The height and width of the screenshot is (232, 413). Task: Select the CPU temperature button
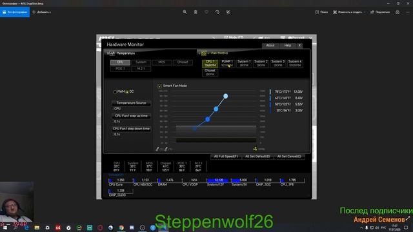pyautogui.click(x=120, y=63)
